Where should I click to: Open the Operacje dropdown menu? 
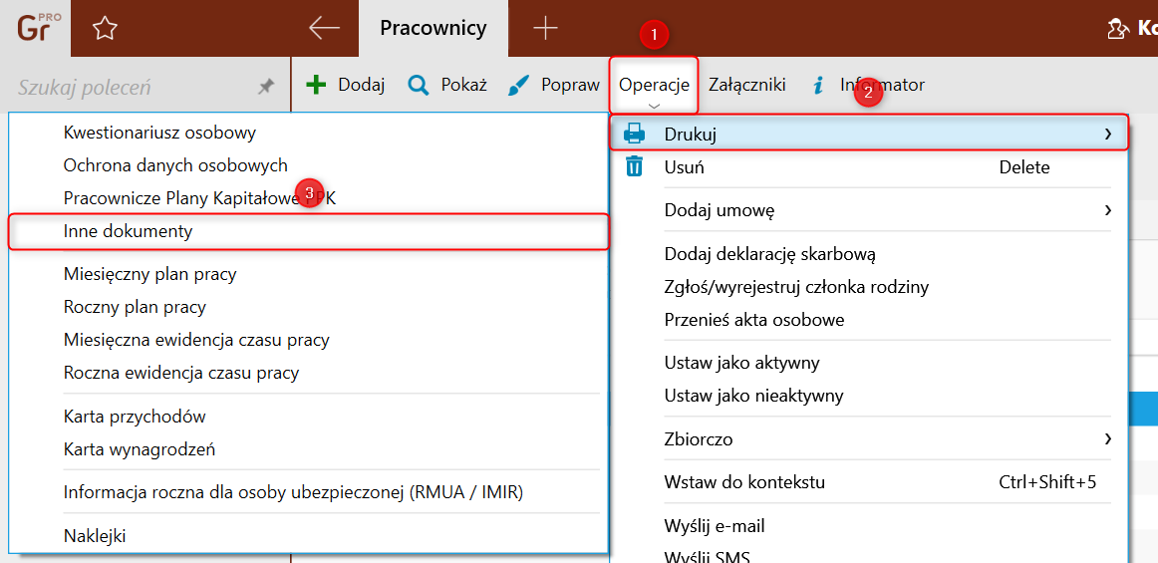pyautogui.click(x=655, y=85)
